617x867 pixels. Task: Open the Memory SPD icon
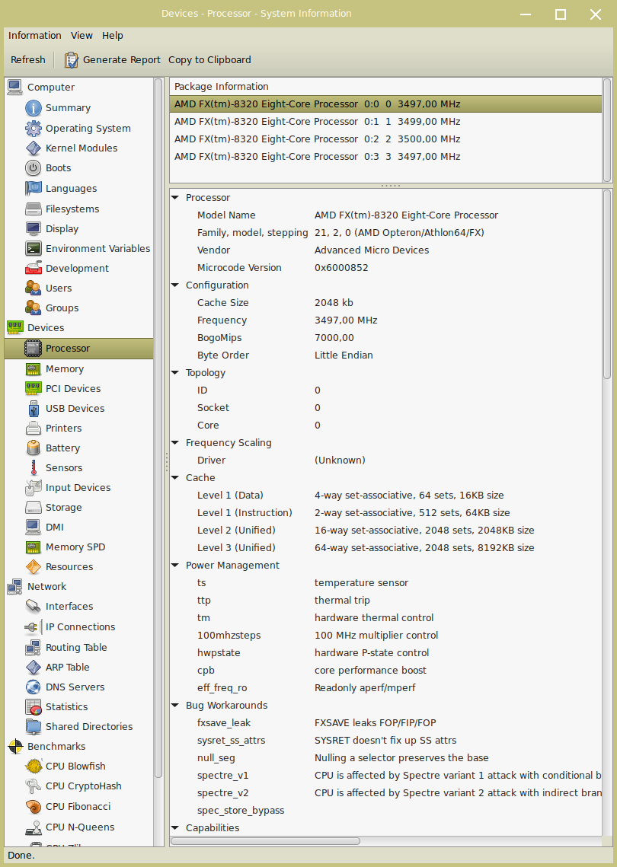click(x=34, y=547)
